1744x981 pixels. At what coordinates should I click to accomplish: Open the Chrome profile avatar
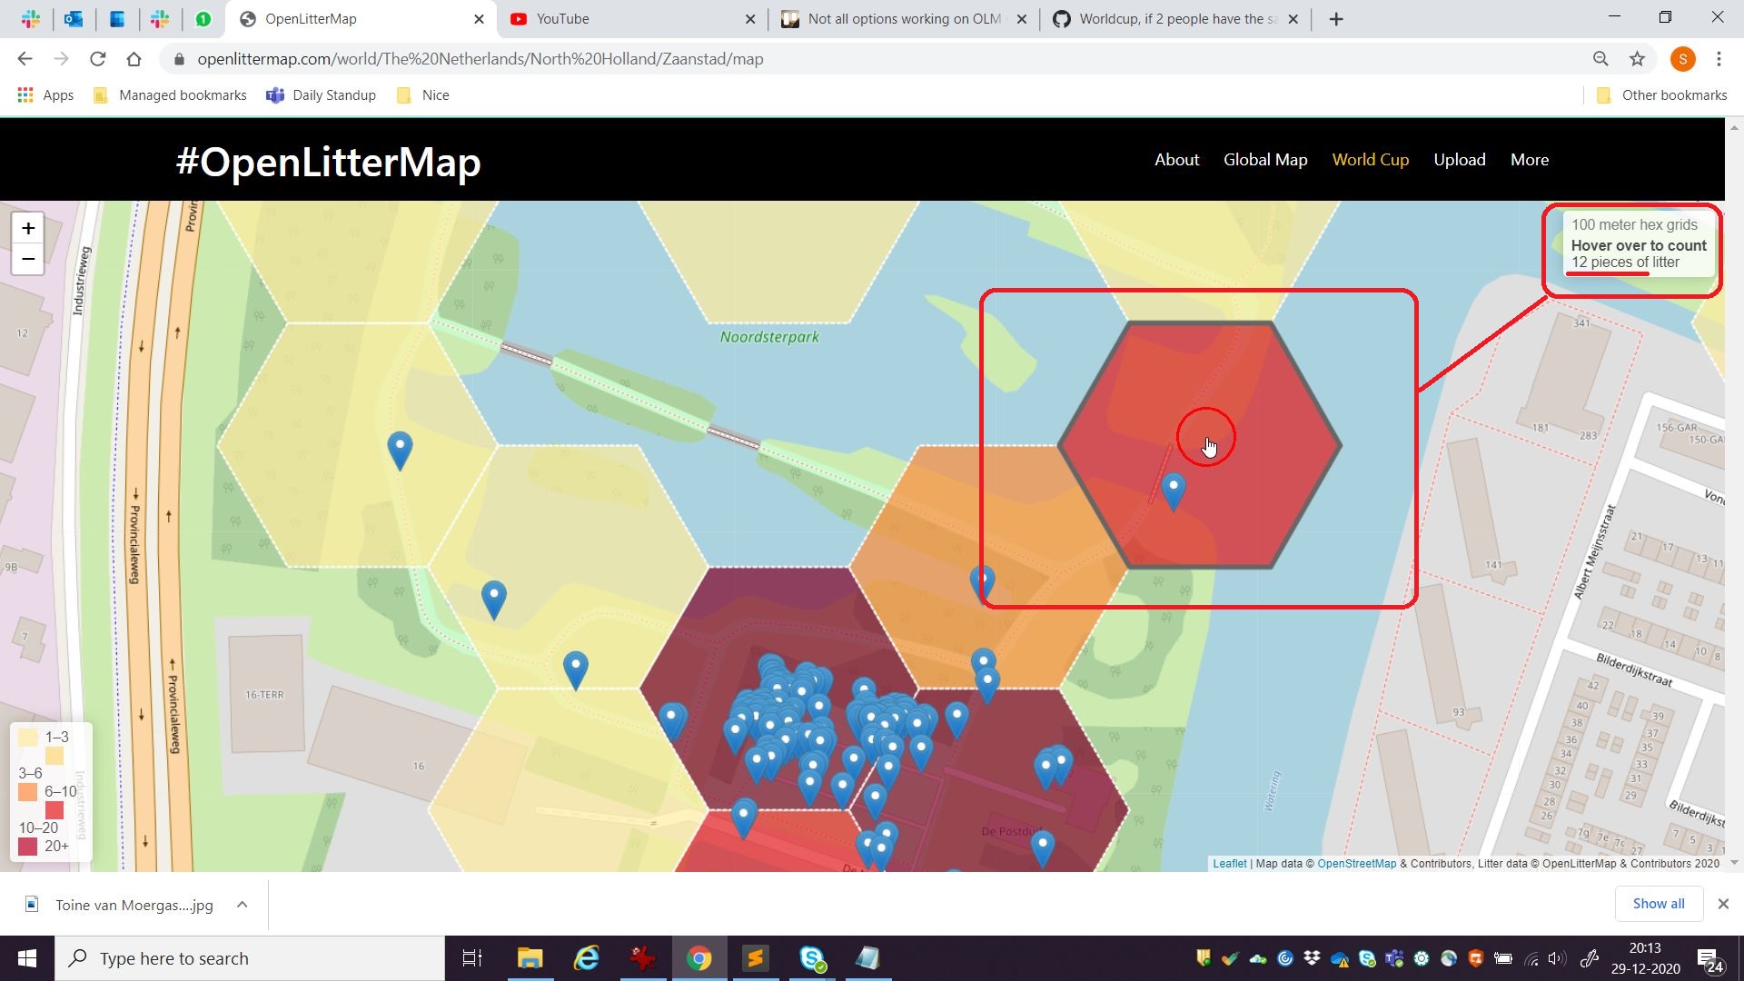(1683, 58)
